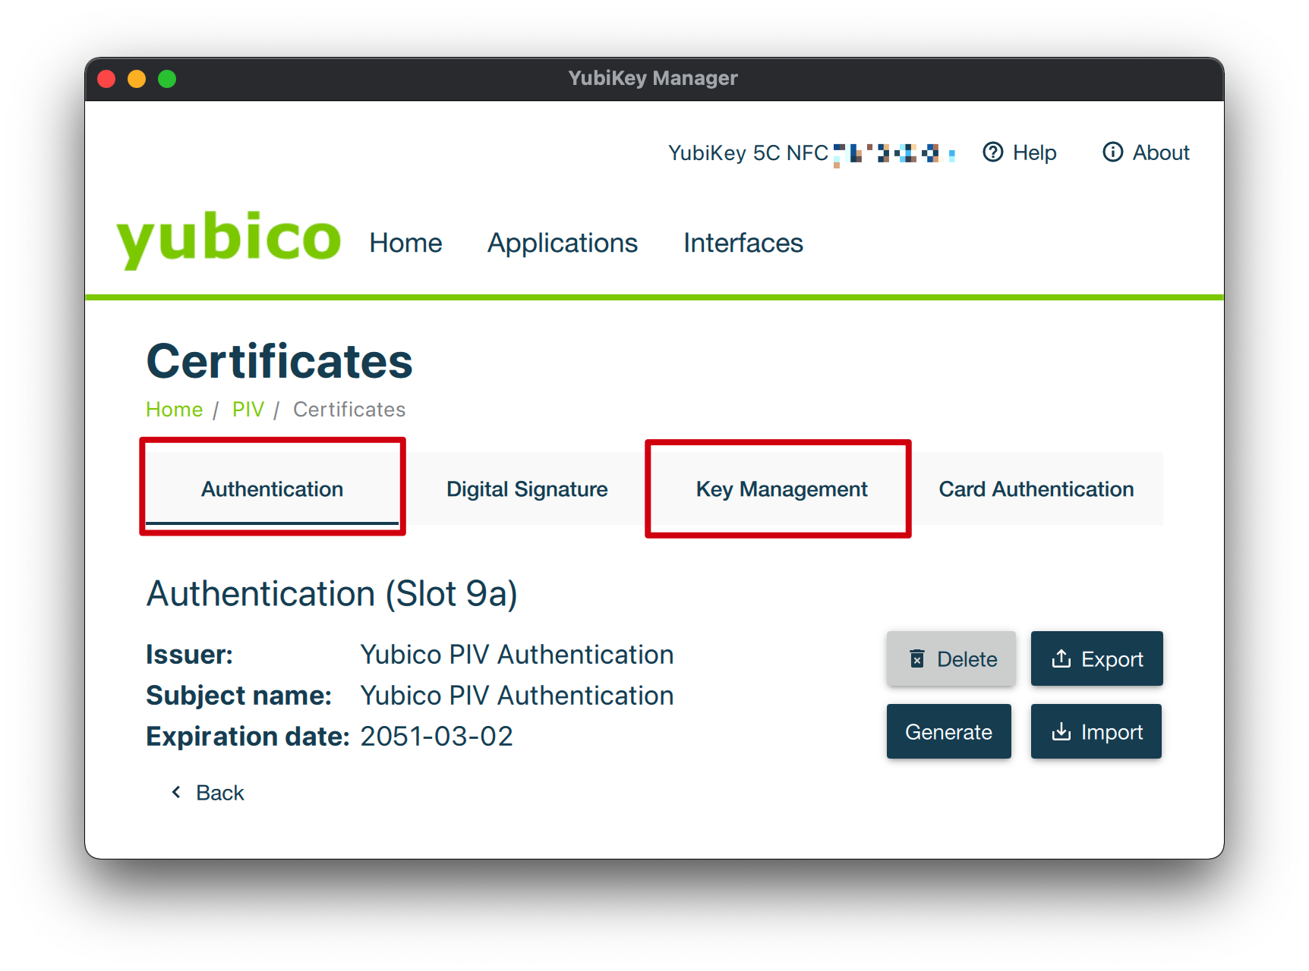This screenshot has width=1309, height=971.
Task: Open the Home menu
Action: [x=405, y=243]
